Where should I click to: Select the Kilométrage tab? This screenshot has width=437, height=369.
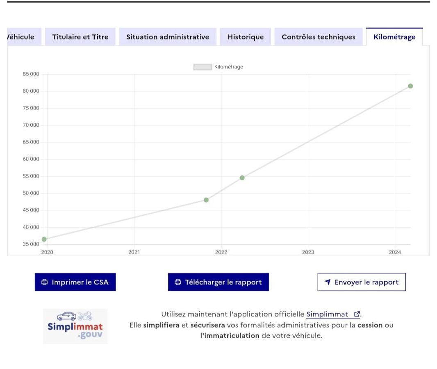point(394,37)
